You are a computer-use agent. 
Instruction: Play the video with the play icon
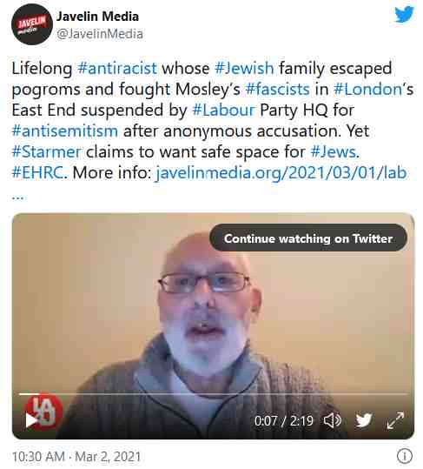(x=30, y=420)
